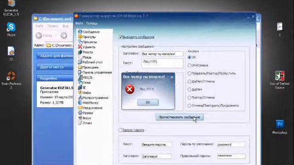Screen dimensions: 294x165
Task: Select the Прервать/Повтор/Пропустить radio button
Action: 189,73
